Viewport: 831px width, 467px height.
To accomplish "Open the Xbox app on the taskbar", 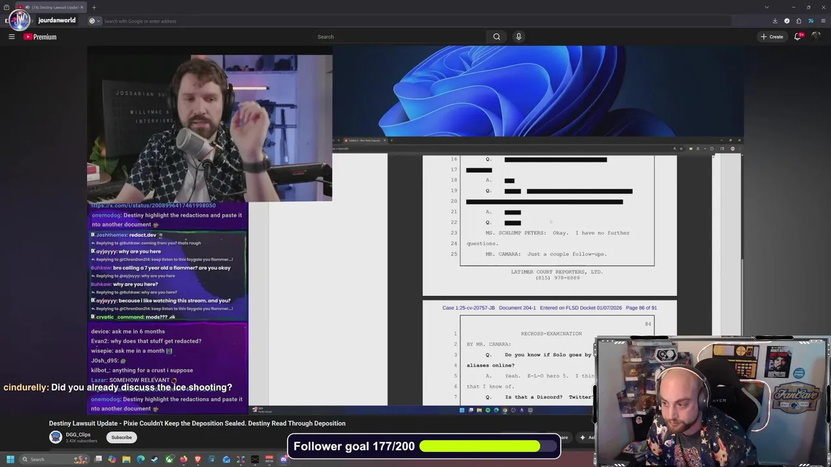I will pyautogui.click(x=169, y=459).
